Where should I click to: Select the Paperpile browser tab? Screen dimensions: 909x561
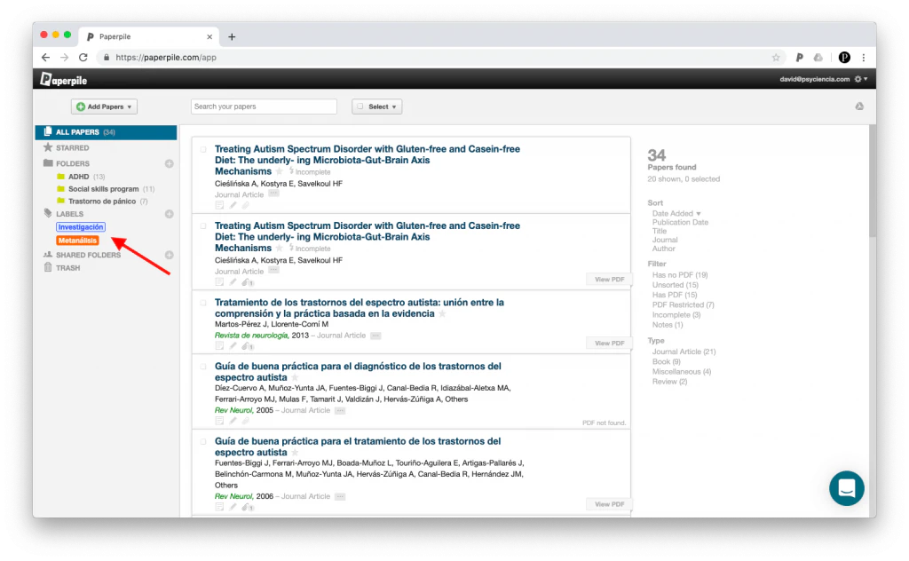tap(149, 36)
